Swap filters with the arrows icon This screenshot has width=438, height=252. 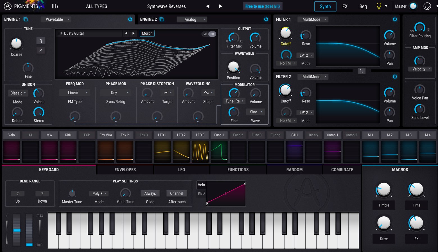point(362,71)
